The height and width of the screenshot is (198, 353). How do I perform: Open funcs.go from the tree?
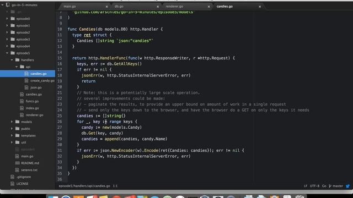point(32,101)
